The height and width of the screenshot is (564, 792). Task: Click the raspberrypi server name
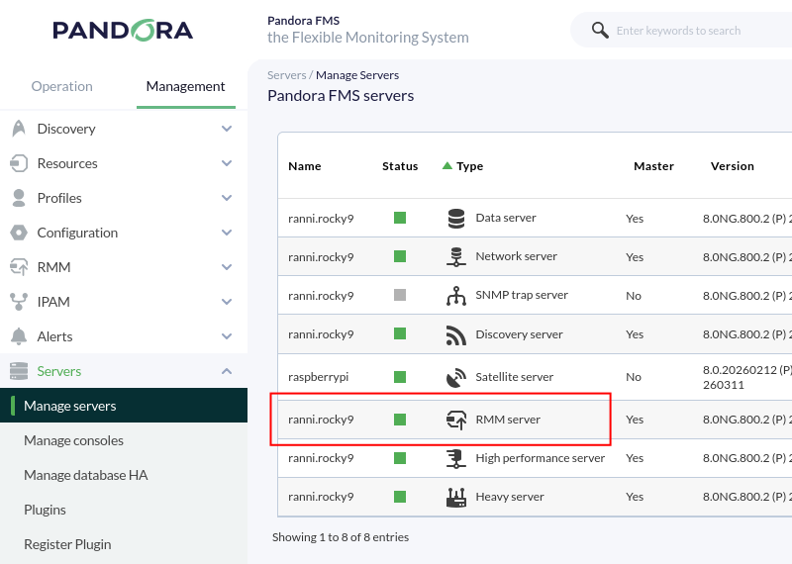coord(318,377)
